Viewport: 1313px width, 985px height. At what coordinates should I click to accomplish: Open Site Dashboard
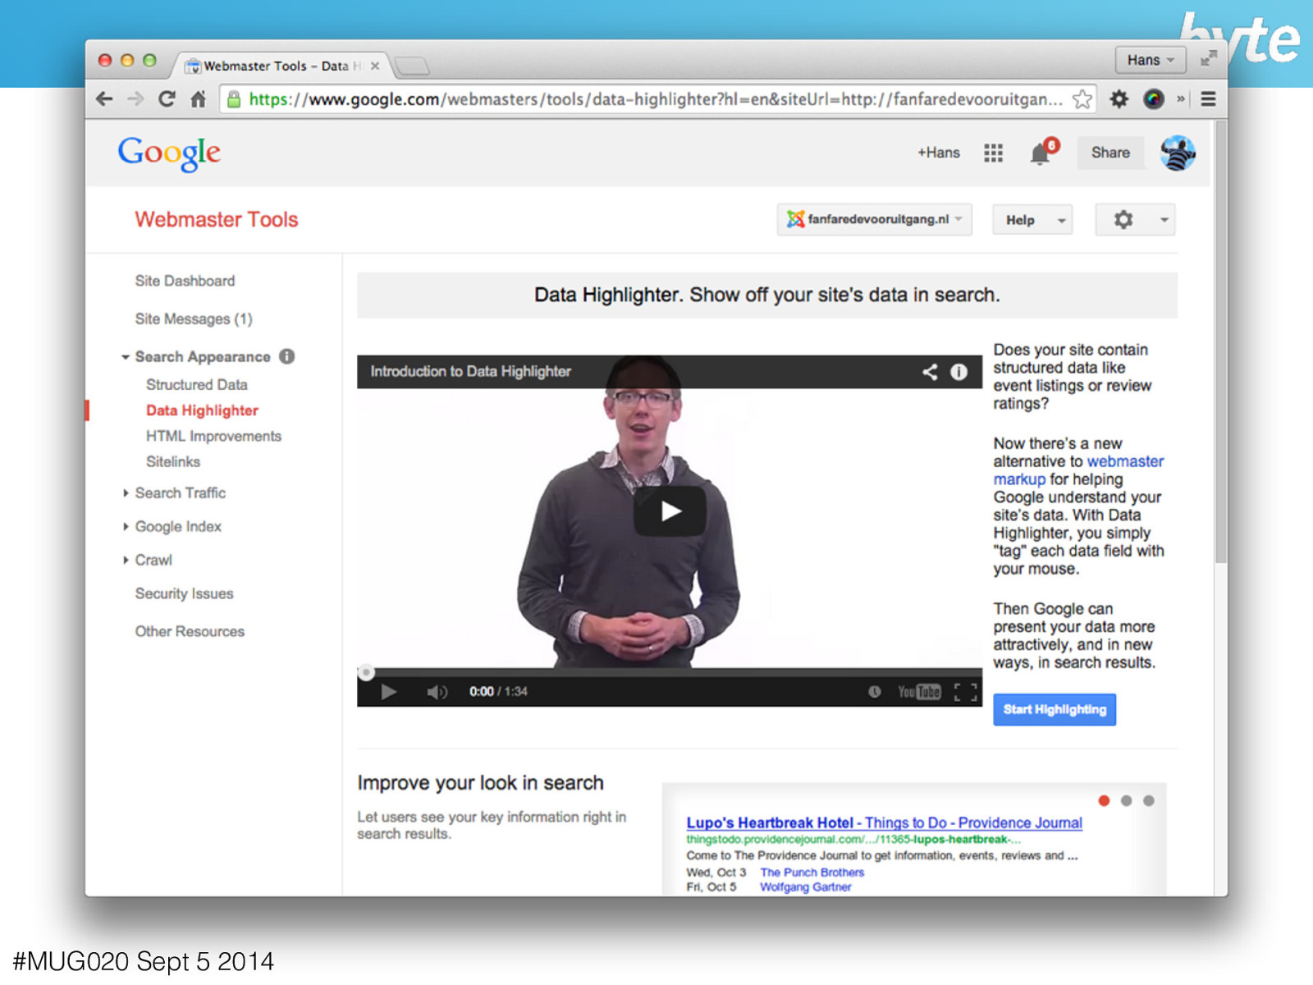tap(185, 281)
